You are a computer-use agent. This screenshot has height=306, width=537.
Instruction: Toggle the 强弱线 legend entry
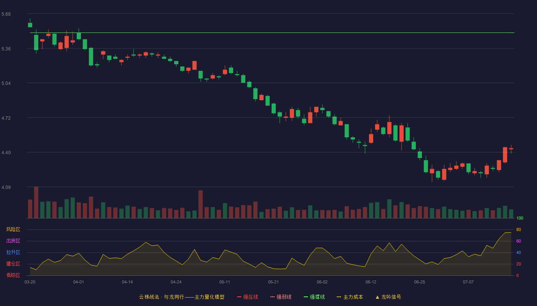pos(281,297)
